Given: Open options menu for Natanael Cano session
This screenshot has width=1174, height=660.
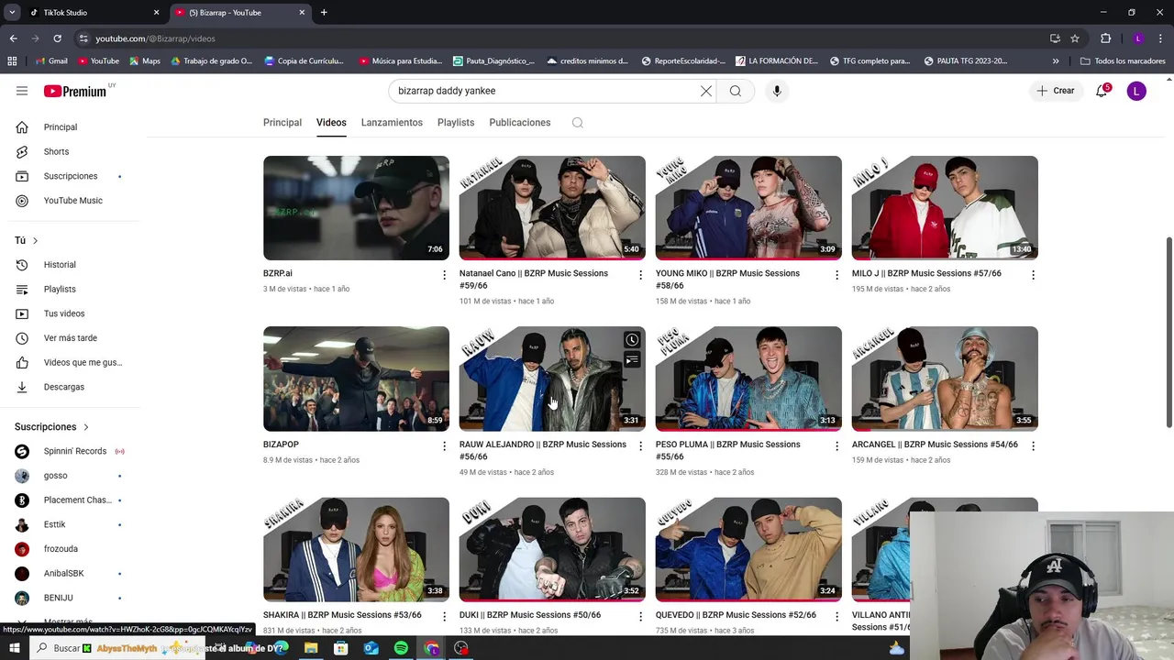Looking at the screenshot, I should pyautogui.click(x=640, y=275).
